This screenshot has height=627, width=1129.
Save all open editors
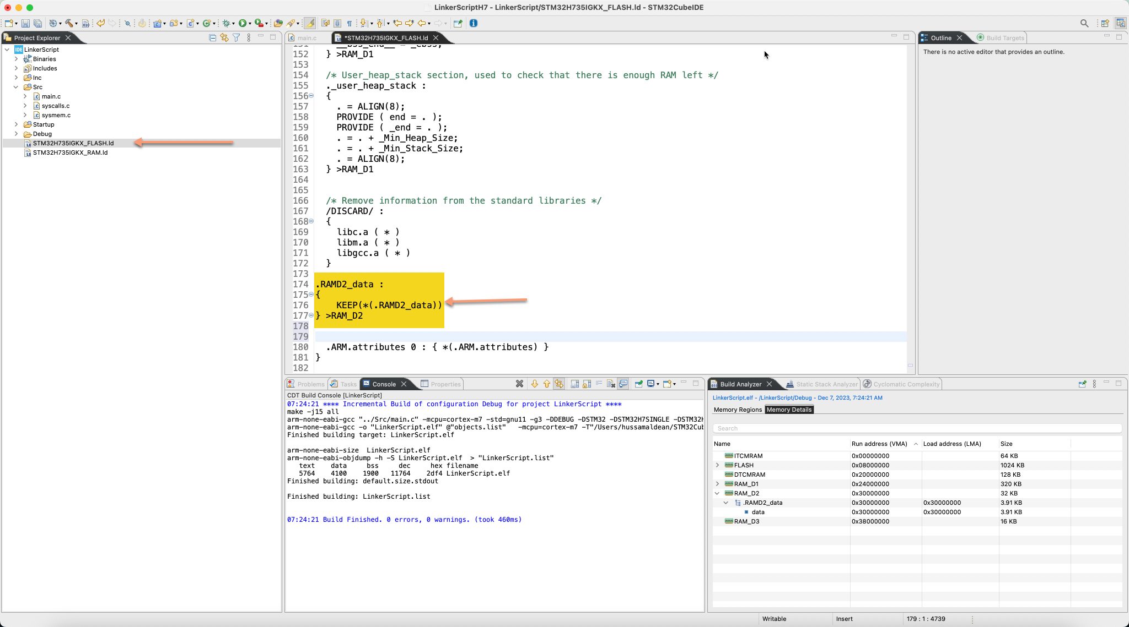click(x=37, y=24)
